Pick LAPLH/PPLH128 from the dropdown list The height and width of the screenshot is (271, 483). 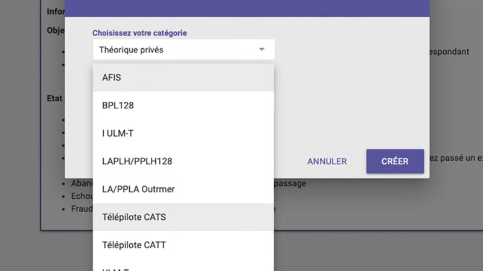click(x=184, y=161)
